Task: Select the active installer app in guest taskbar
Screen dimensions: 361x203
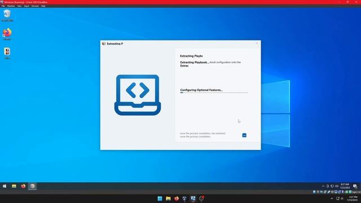Action: click(x=33, y=186)
